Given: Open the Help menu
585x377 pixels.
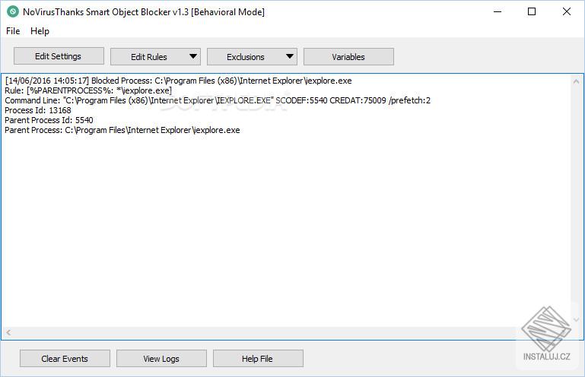Looking at the screenshot, I should point(40,31).
